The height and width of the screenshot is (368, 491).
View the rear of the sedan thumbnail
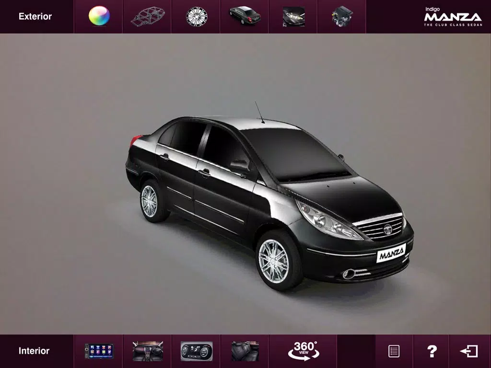coord(245,15)
